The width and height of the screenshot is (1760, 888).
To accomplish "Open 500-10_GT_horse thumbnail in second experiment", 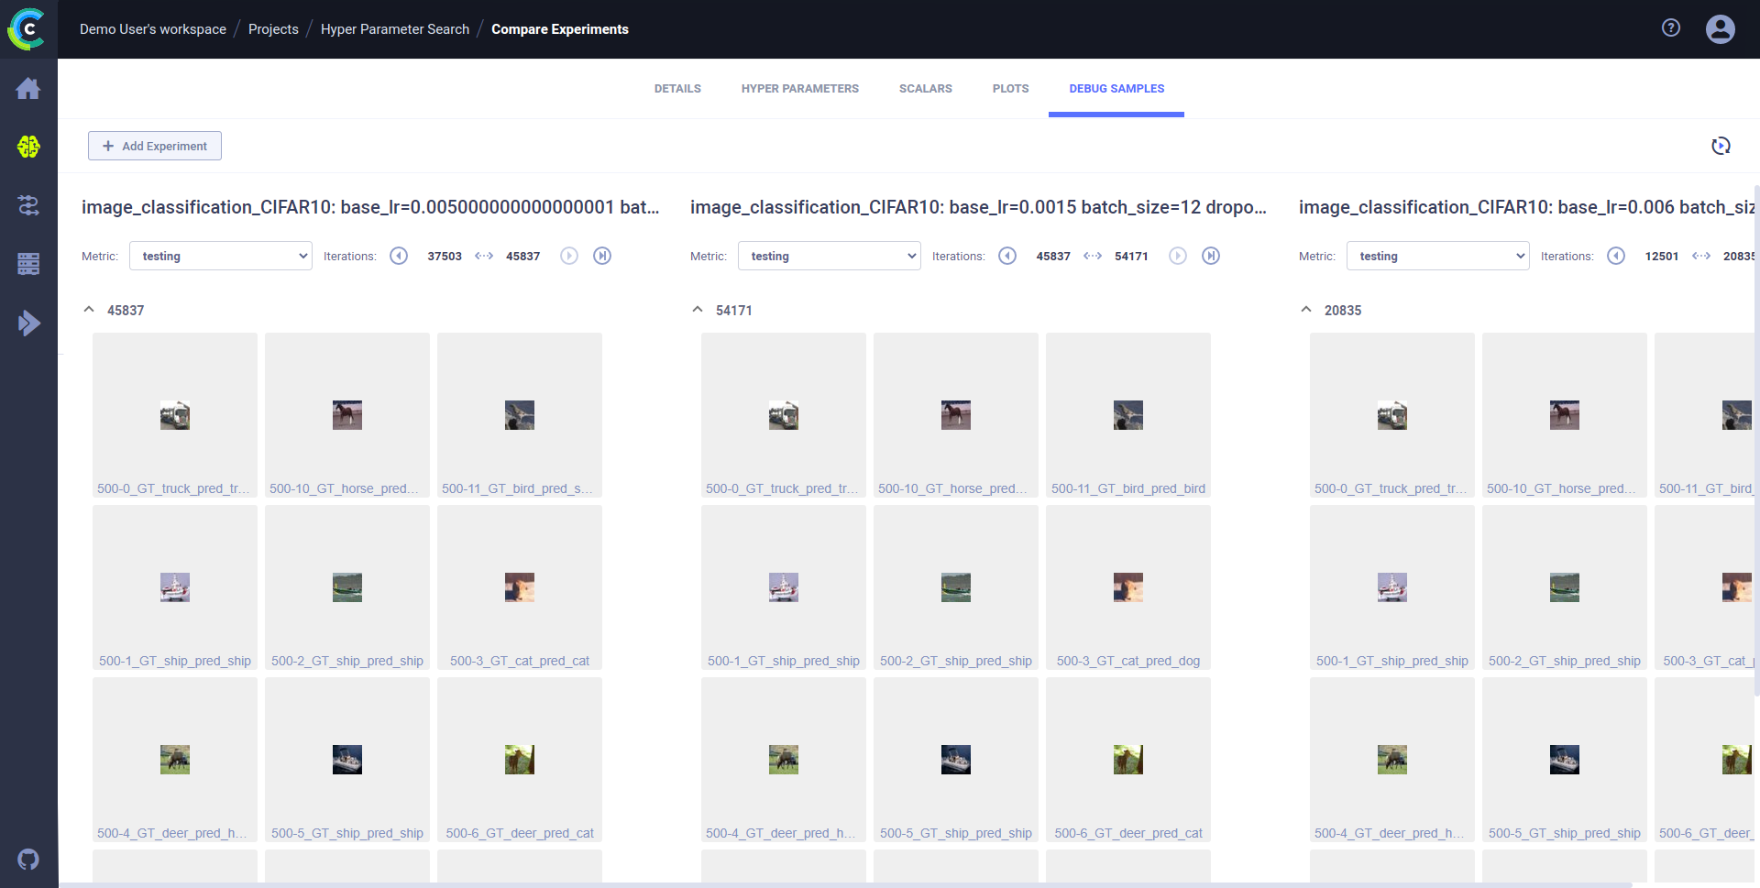I will click(x=956, y=415).
